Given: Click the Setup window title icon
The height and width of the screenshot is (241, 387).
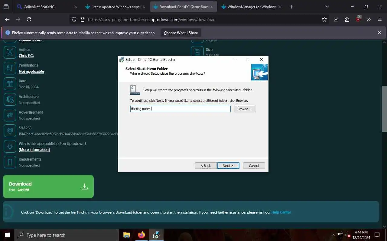Looking at the screenshot, I should pyautogui.click(x=122, y=60).
